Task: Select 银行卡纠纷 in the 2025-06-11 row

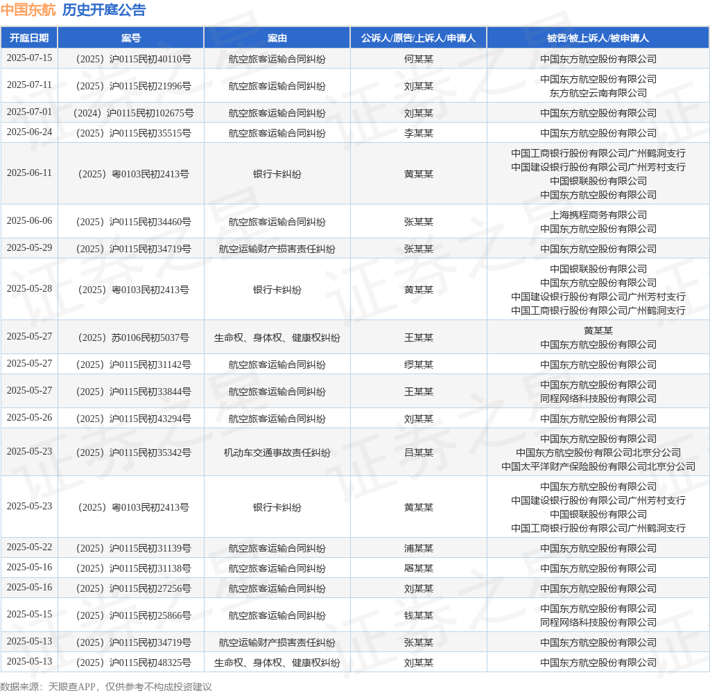Action: point(277,174)
